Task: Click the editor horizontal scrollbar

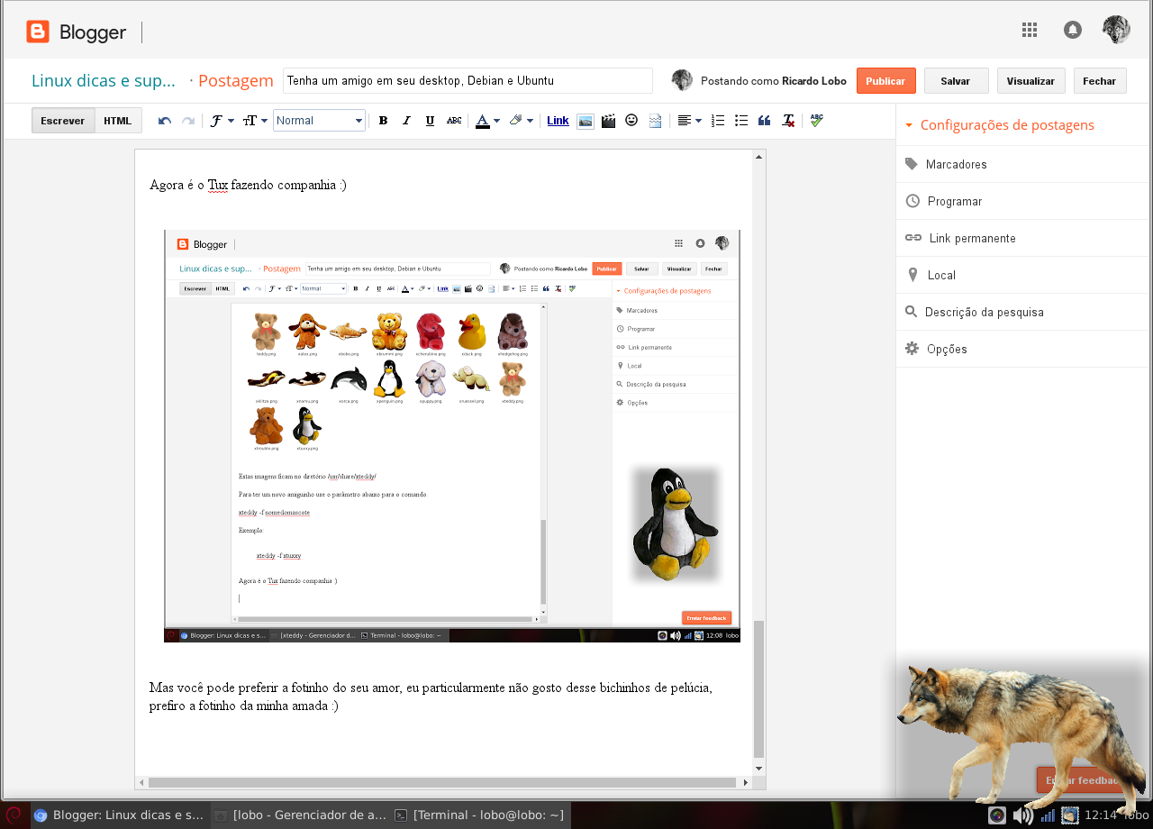Action: pos(444,782)
